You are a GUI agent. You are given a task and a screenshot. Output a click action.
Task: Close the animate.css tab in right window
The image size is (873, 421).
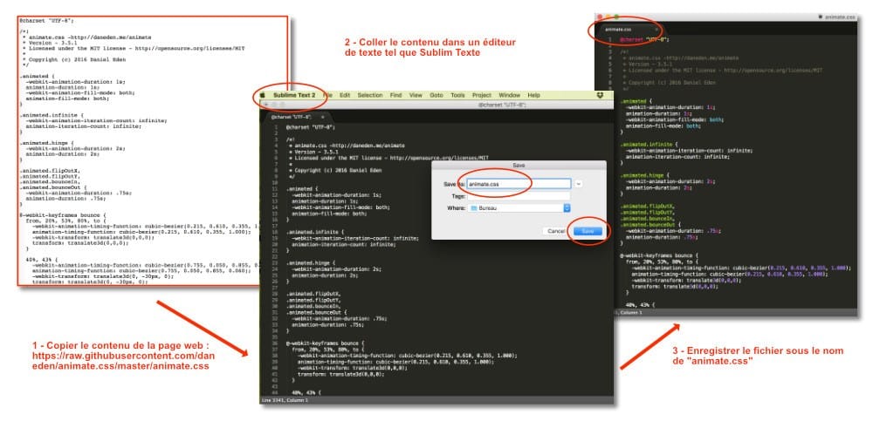coord(656,29)
